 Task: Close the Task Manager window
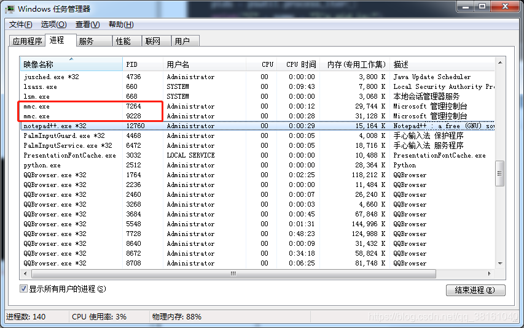[505, 6]
